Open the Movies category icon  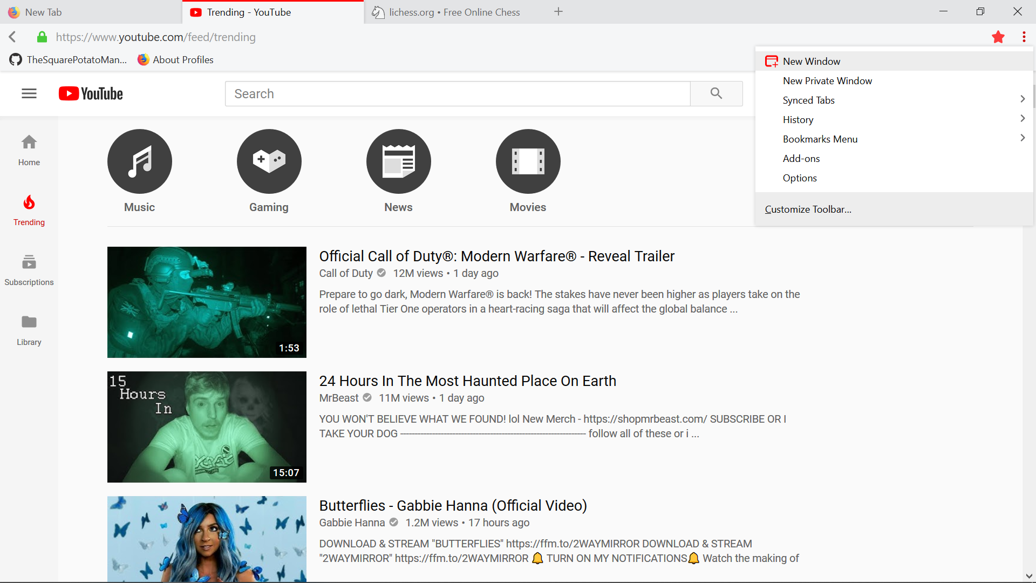(x=528, y=161)
